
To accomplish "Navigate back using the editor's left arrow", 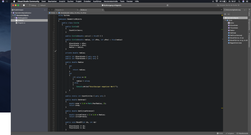I will point(49,10).
